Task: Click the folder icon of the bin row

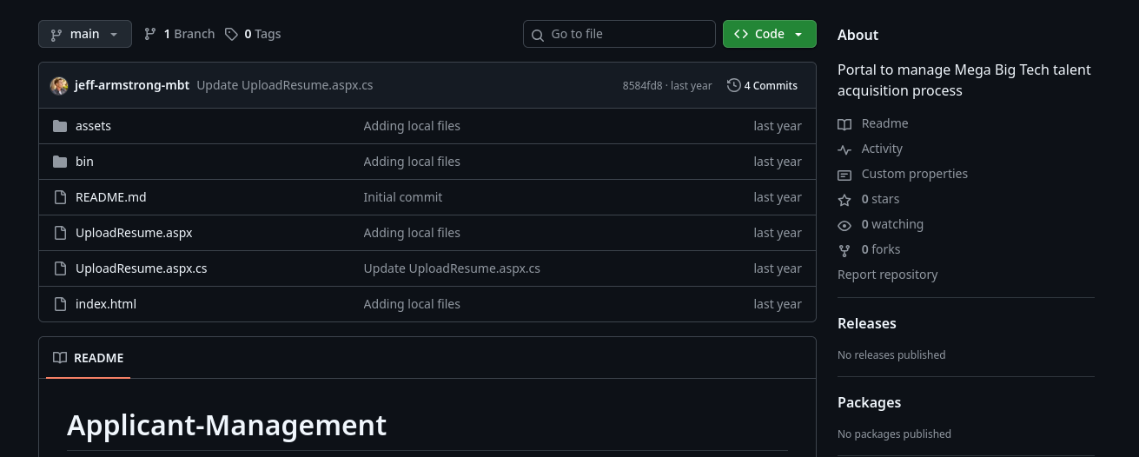Action: pyautogui.click(x=60, y=162)
